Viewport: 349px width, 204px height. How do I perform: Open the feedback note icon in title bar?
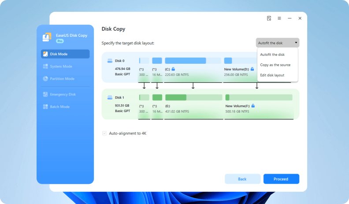pos(269,18)
